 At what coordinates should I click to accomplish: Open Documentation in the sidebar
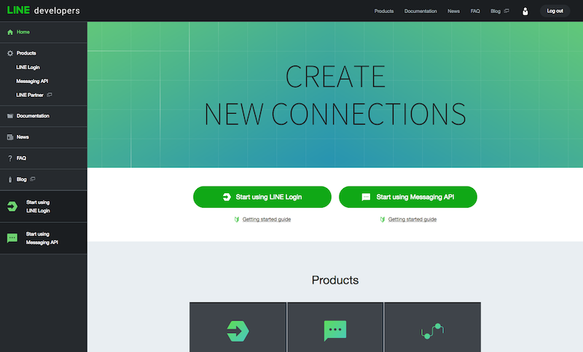(x=33, y=116)
